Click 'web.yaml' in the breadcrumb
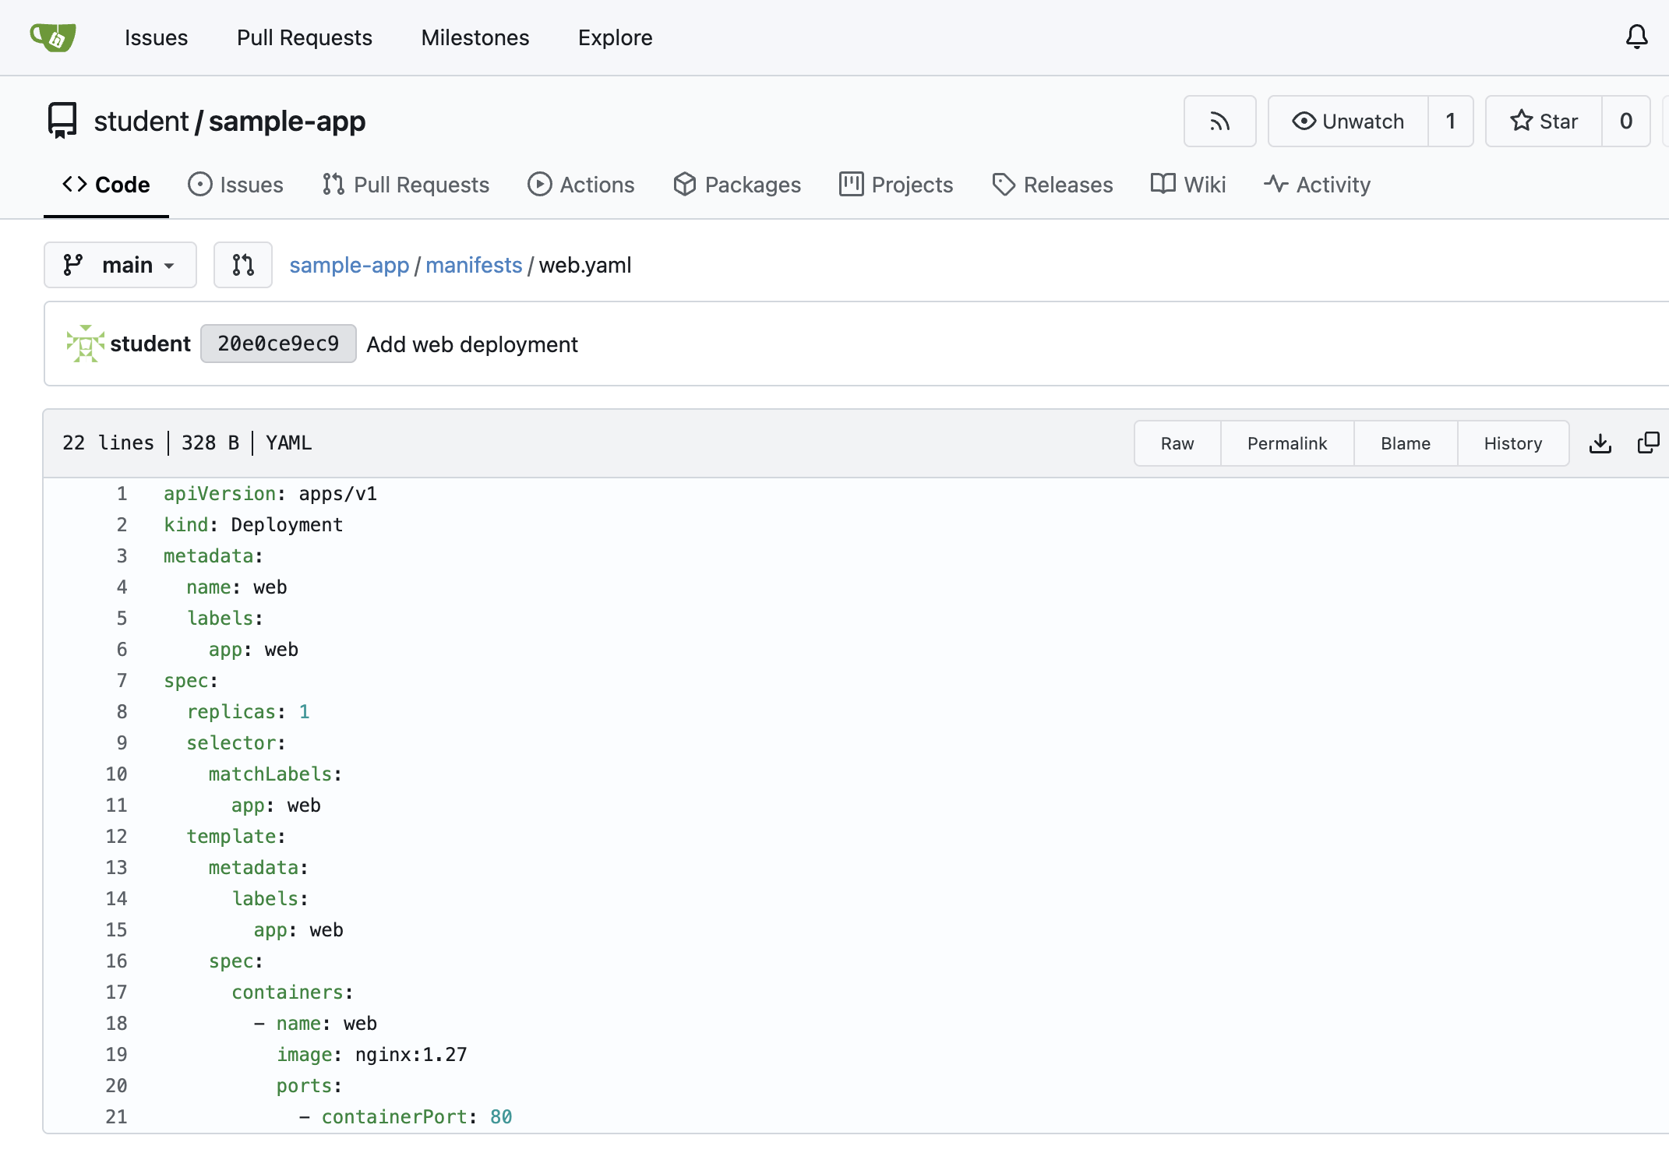 585,265
